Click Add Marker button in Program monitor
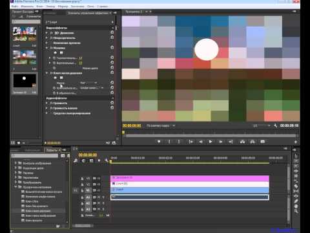This screenshot has height=233, width=310. (x=159, y=142)
